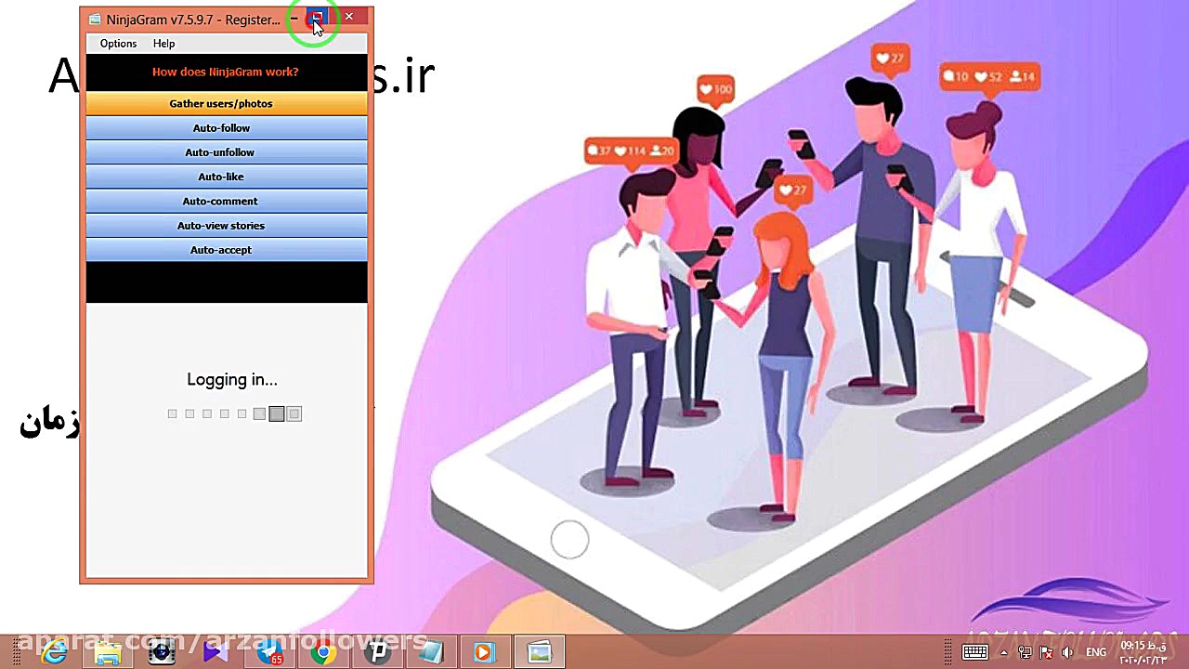Screen dimensions: 1189x669
Task: Open the taskbar clock showing 09:15
Action: pos(1143,652)
